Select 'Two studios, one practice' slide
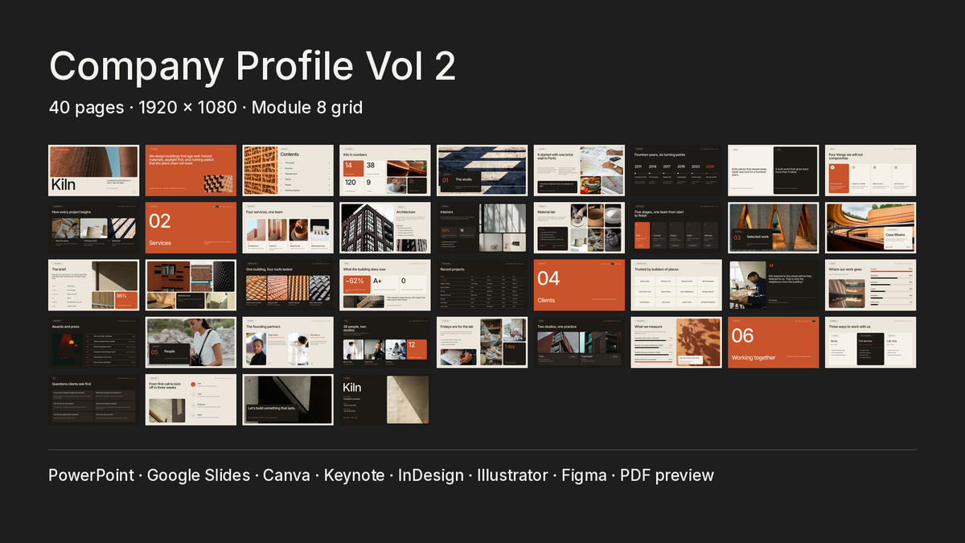The height and width of the screenshot is (543, 965). pos(579,342)
